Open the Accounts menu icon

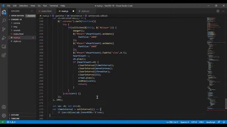(4, 107)
